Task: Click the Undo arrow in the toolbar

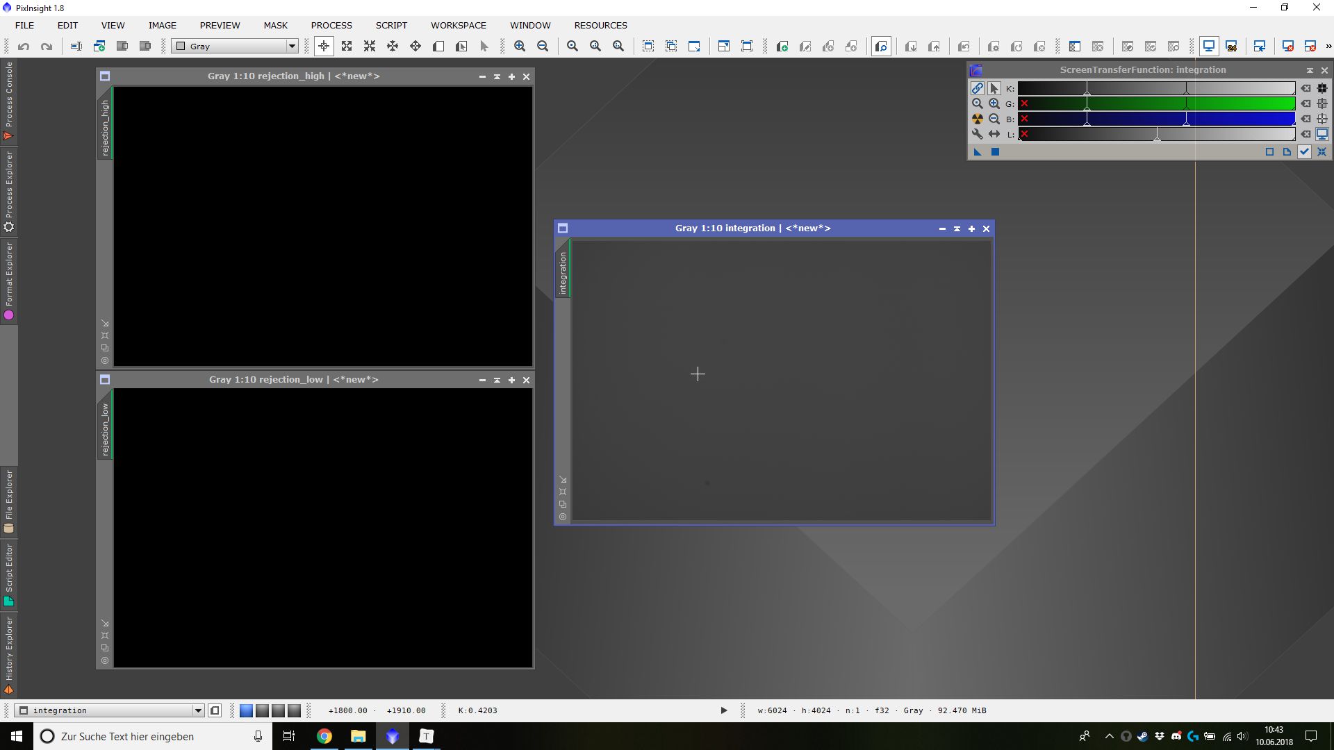Action: [24, 47]
